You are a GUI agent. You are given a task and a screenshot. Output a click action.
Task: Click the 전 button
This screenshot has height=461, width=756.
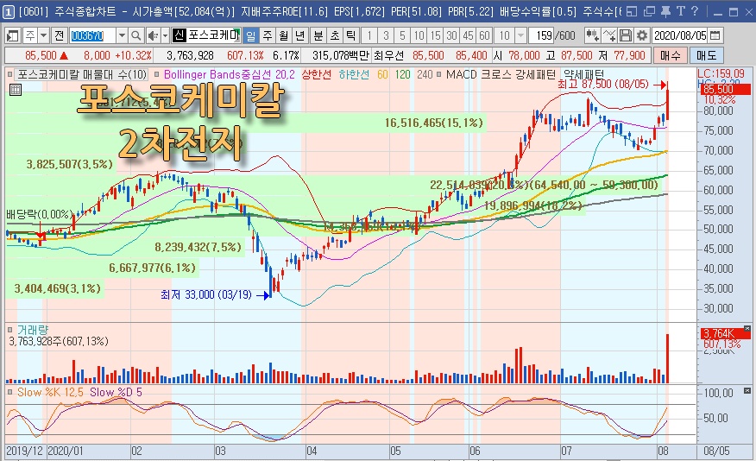[x=60, y=35]
